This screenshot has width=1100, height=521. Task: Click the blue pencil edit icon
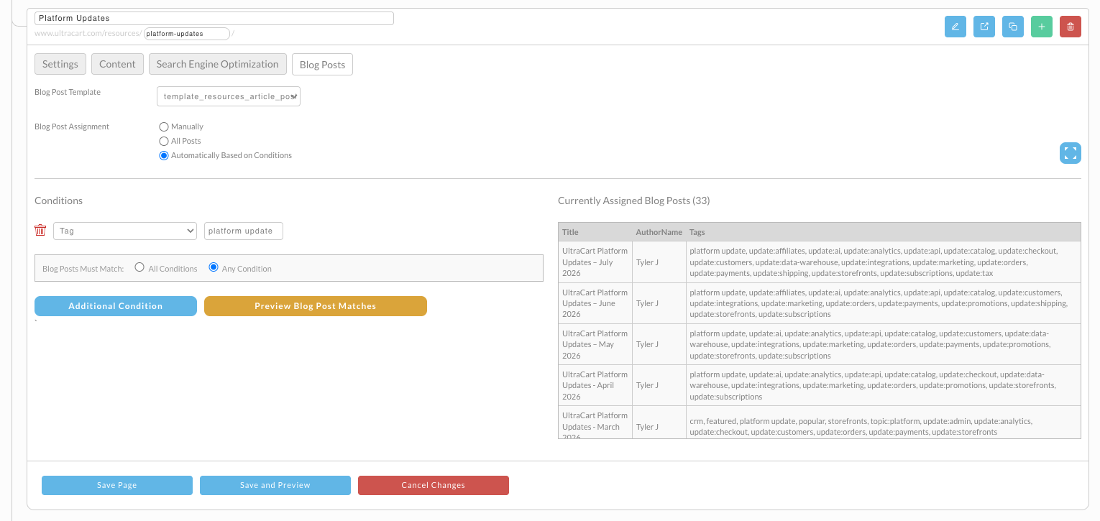coord(955,27)
